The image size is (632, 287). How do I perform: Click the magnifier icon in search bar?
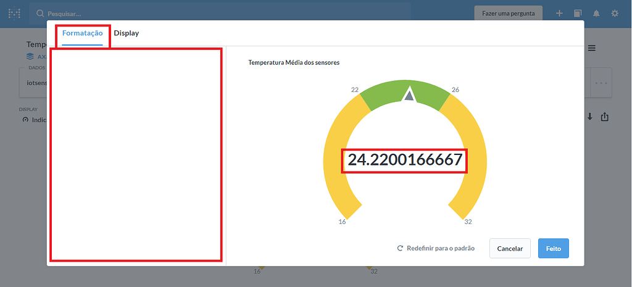coord(40,13)
